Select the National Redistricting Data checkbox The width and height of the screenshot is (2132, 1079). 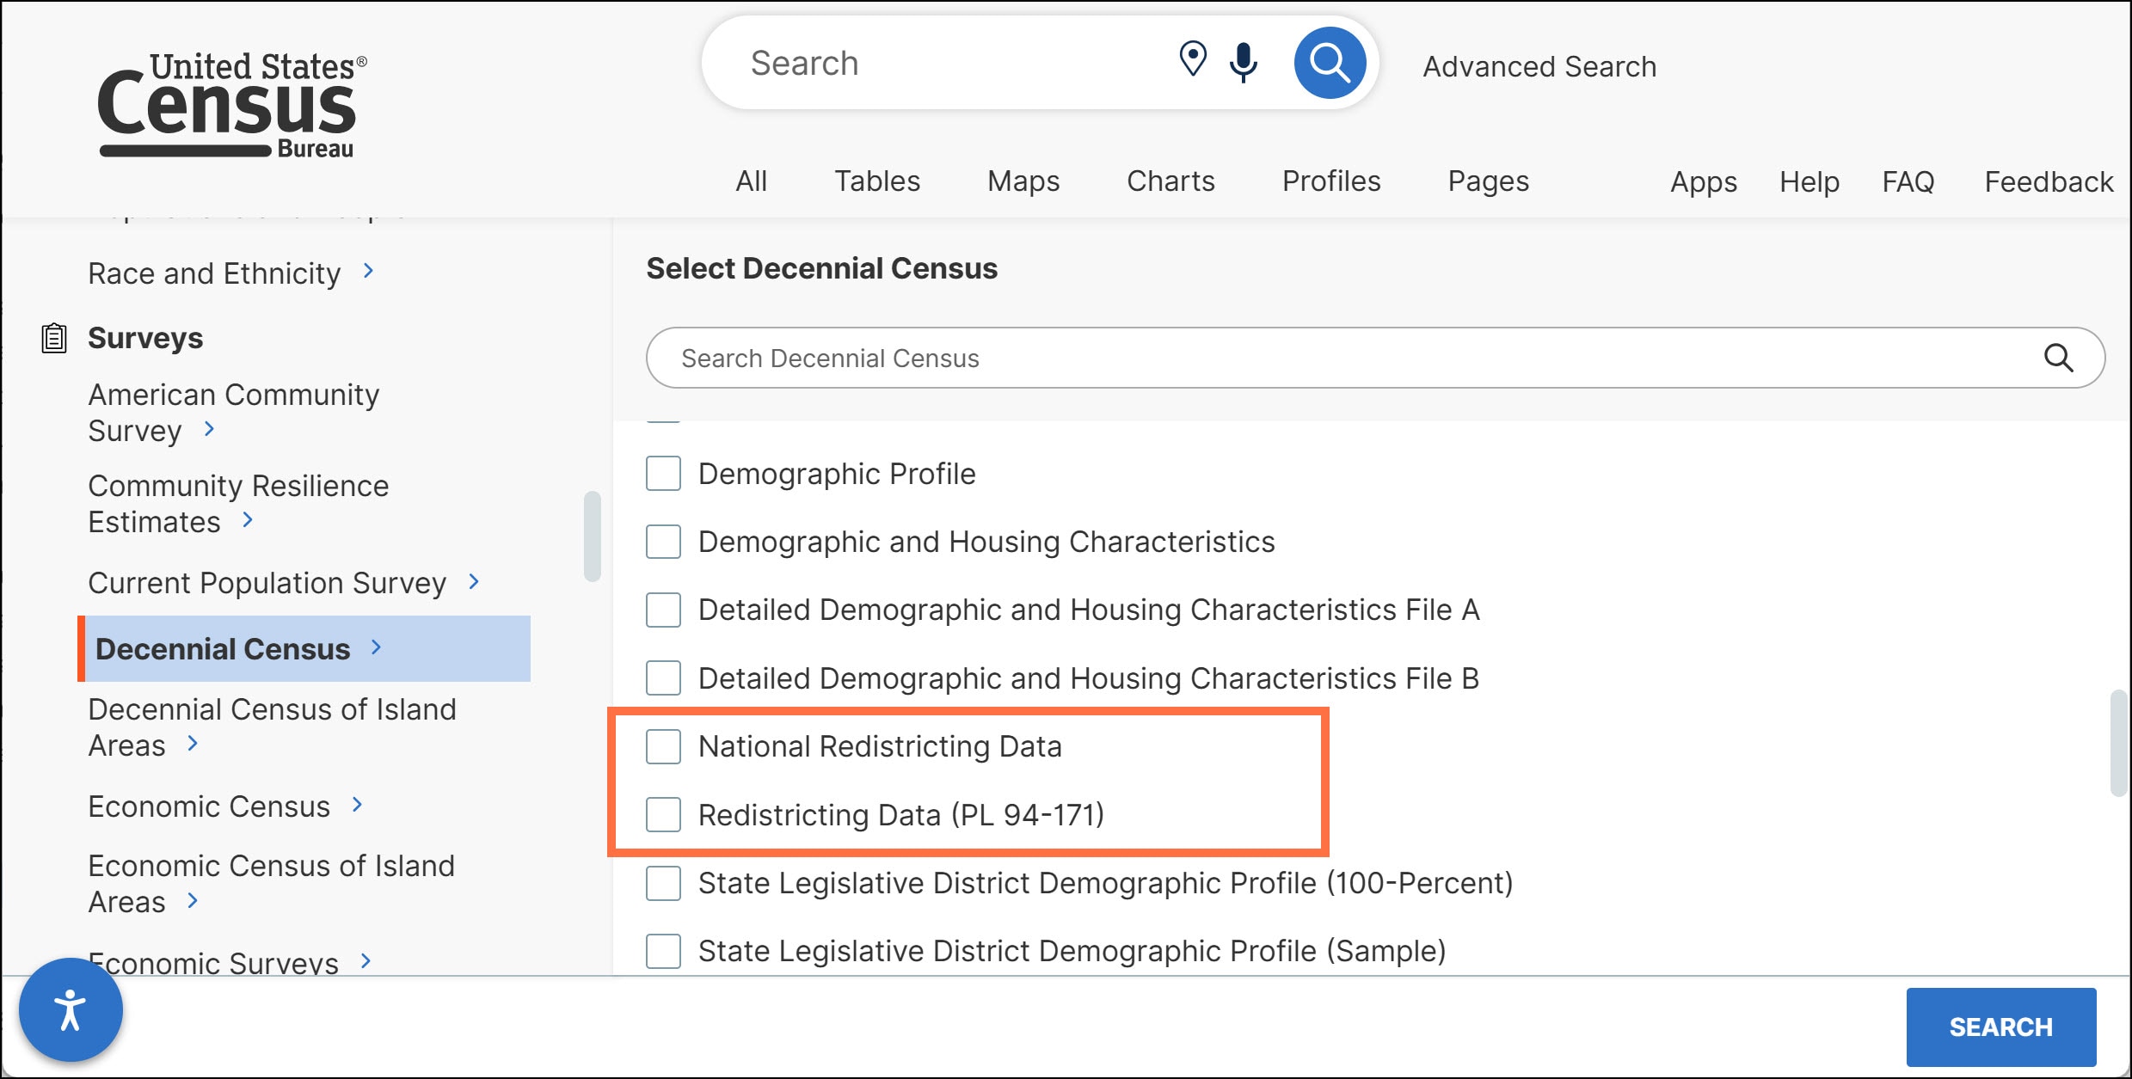click(x=663, y=746)
